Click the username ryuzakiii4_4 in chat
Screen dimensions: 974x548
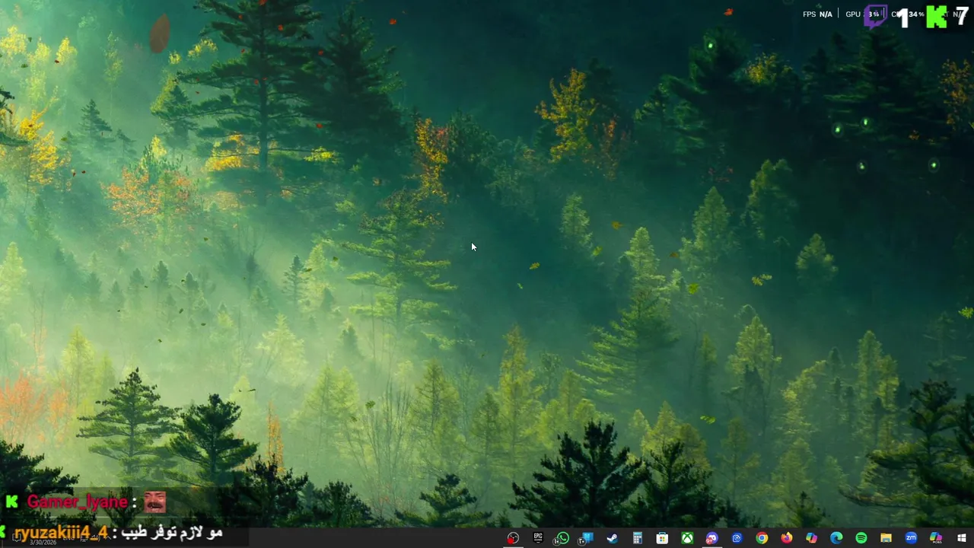(62, 532)
